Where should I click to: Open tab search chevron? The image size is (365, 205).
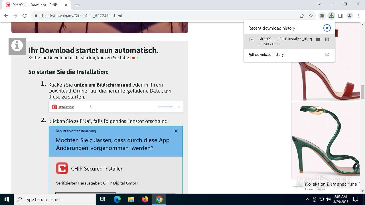tap(319, 4)
